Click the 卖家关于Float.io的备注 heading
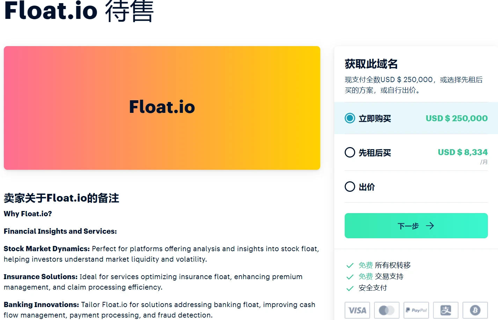 click(61, 198)
